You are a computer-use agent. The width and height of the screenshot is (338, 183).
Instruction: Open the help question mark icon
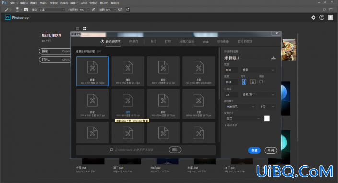tap(322, 17)
